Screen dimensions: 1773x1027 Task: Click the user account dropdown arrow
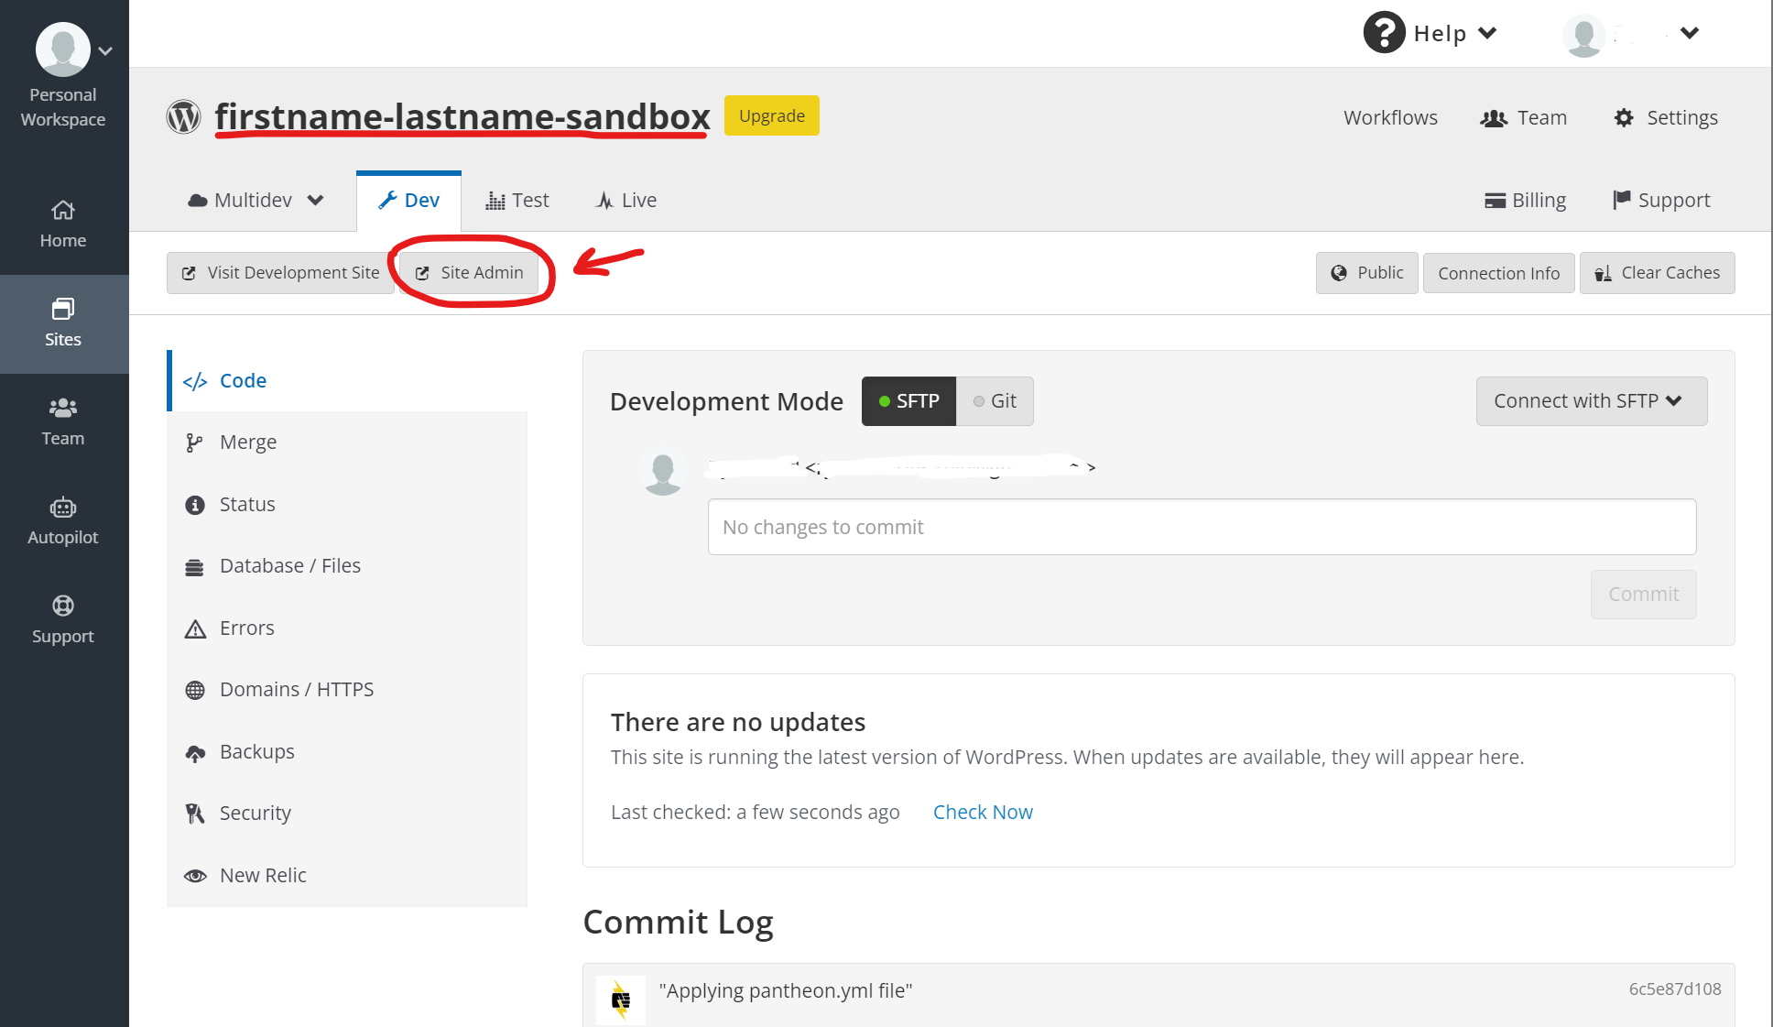pyautogui.click(x=1689, y=34)
